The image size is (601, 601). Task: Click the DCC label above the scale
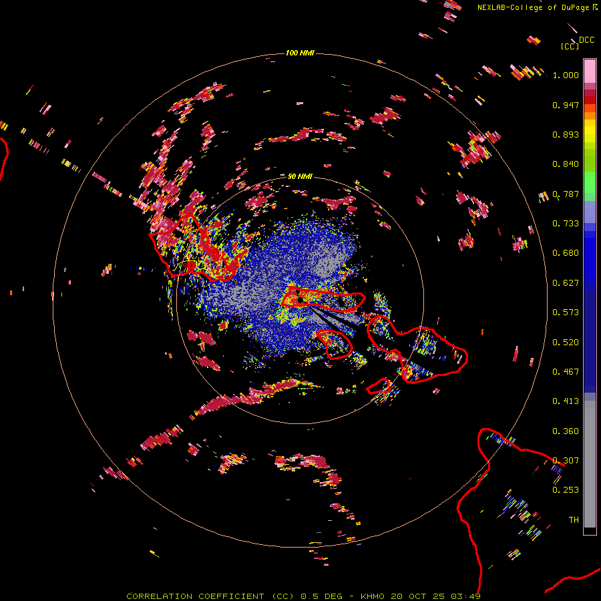coord(587,40)
